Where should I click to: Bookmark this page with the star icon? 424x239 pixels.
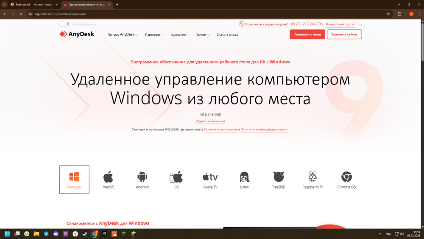[x=388, y=14]
